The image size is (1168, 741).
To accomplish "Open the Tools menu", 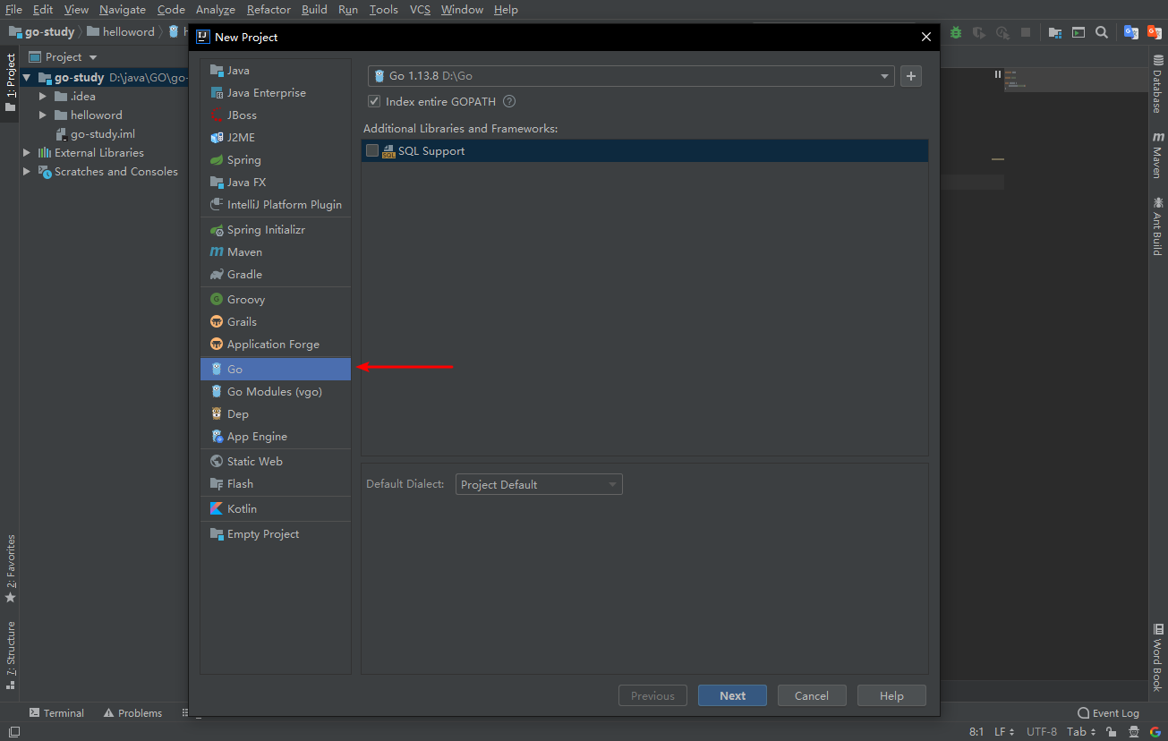I will click(383, 9).
